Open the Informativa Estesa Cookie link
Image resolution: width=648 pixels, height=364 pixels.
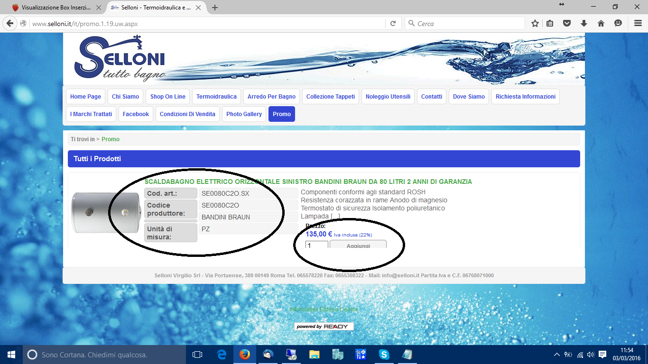click(x=324, y=309)
